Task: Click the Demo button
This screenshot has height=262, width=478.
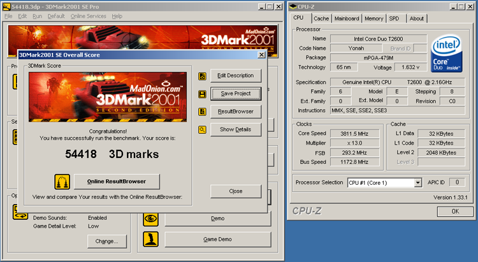Action: [218, 219]
